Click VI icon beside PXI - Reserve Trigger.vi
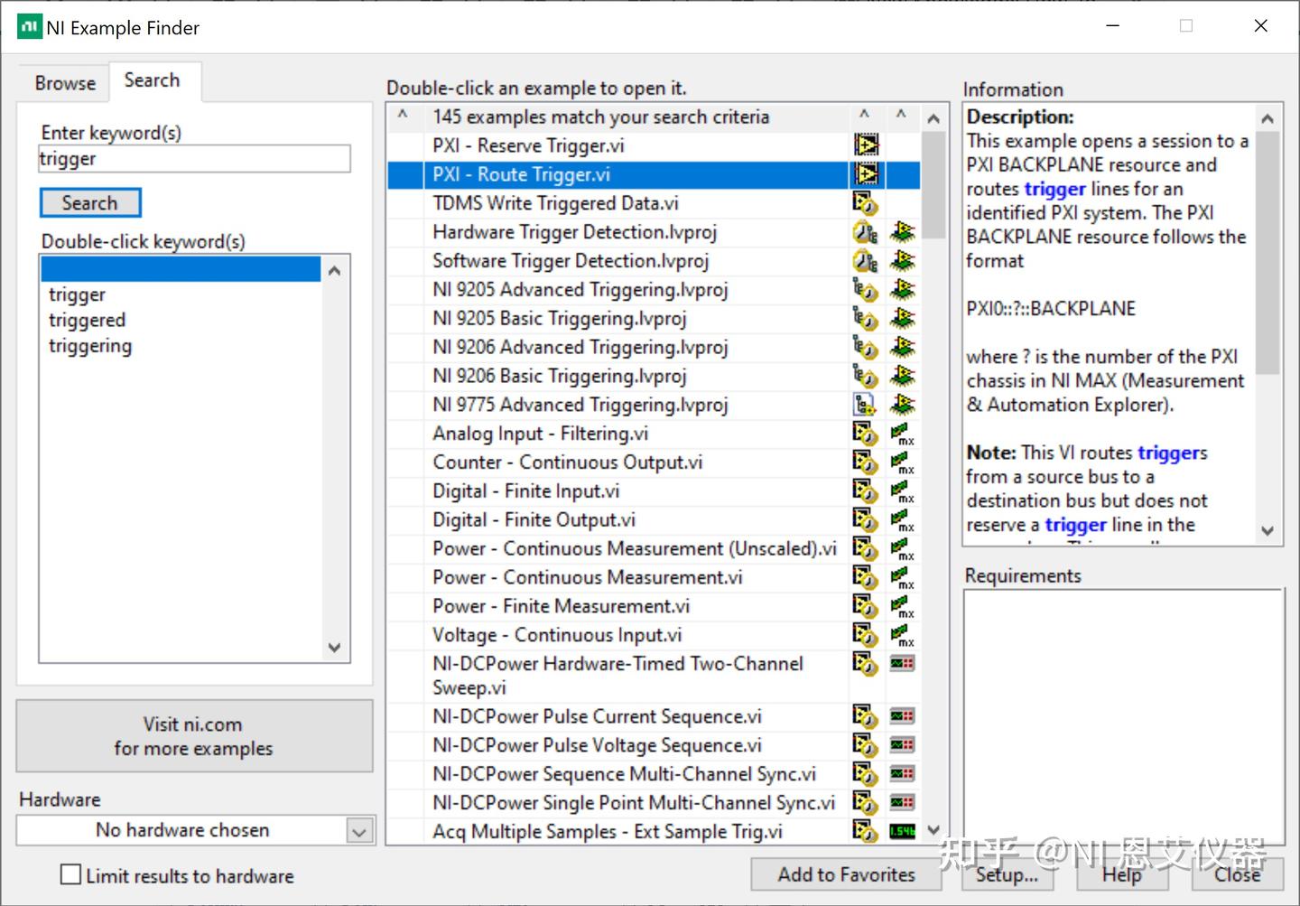 click(866, 145)
